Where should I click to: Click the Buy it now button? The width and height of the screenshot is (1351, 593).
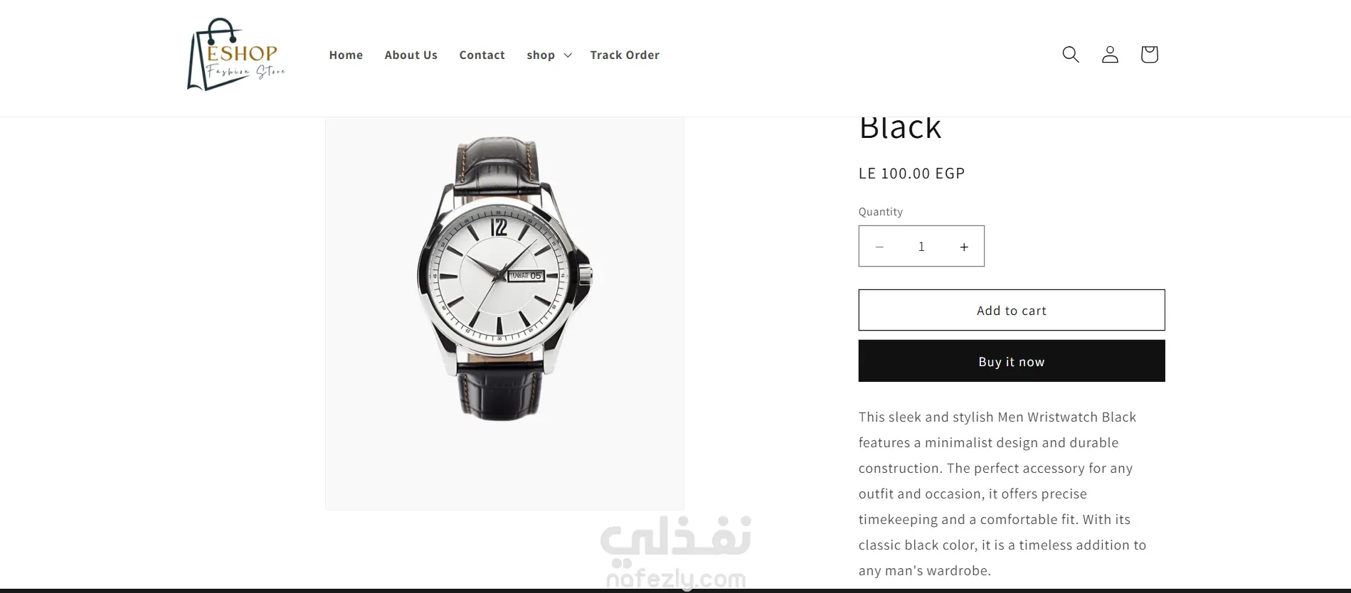(1012, 361)
